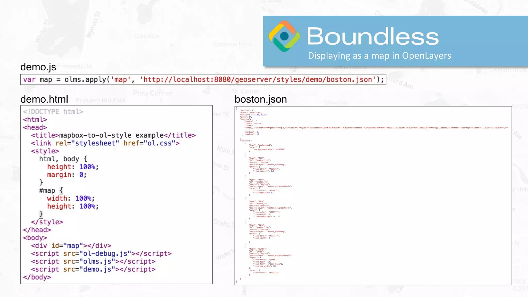The height and width of the screenshot is (297, 528).
Task: Click the demo.js heading label
Action: tap(38, 67)
